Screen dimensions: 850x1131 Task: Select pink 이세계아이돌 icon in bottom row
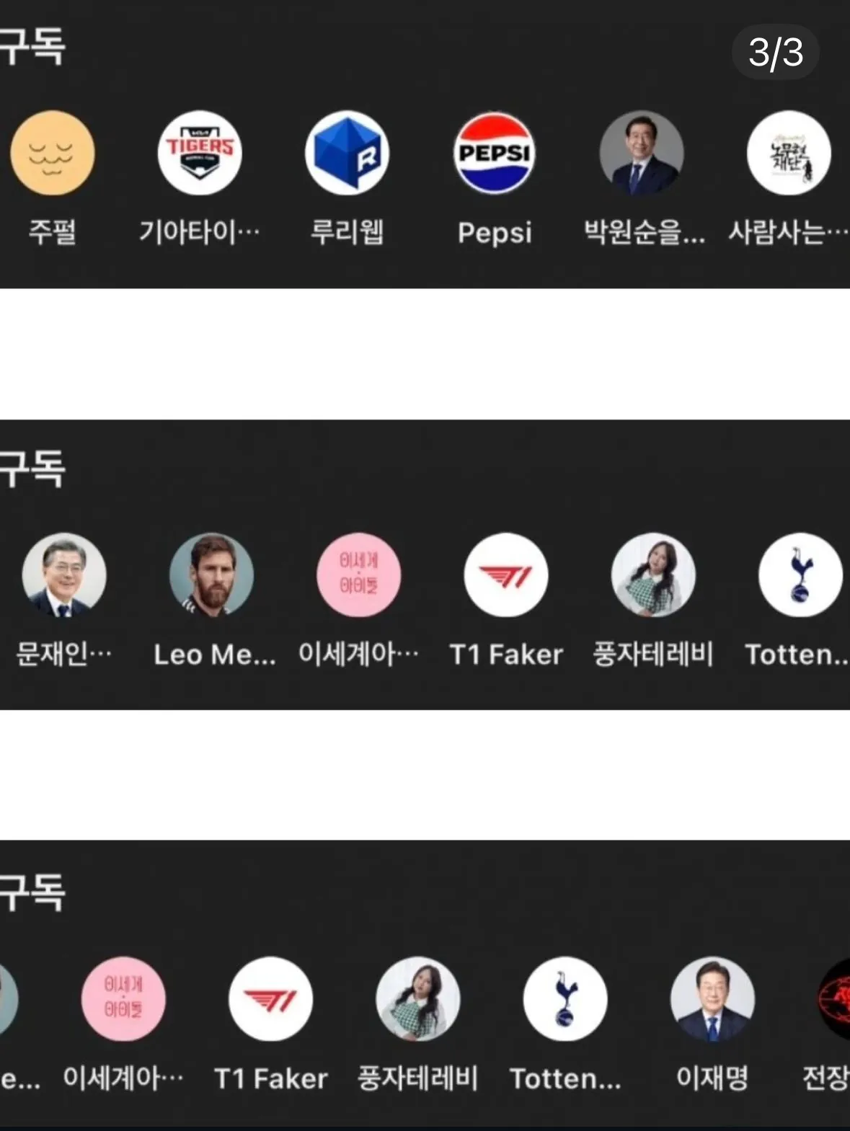(x=123, y=999)
